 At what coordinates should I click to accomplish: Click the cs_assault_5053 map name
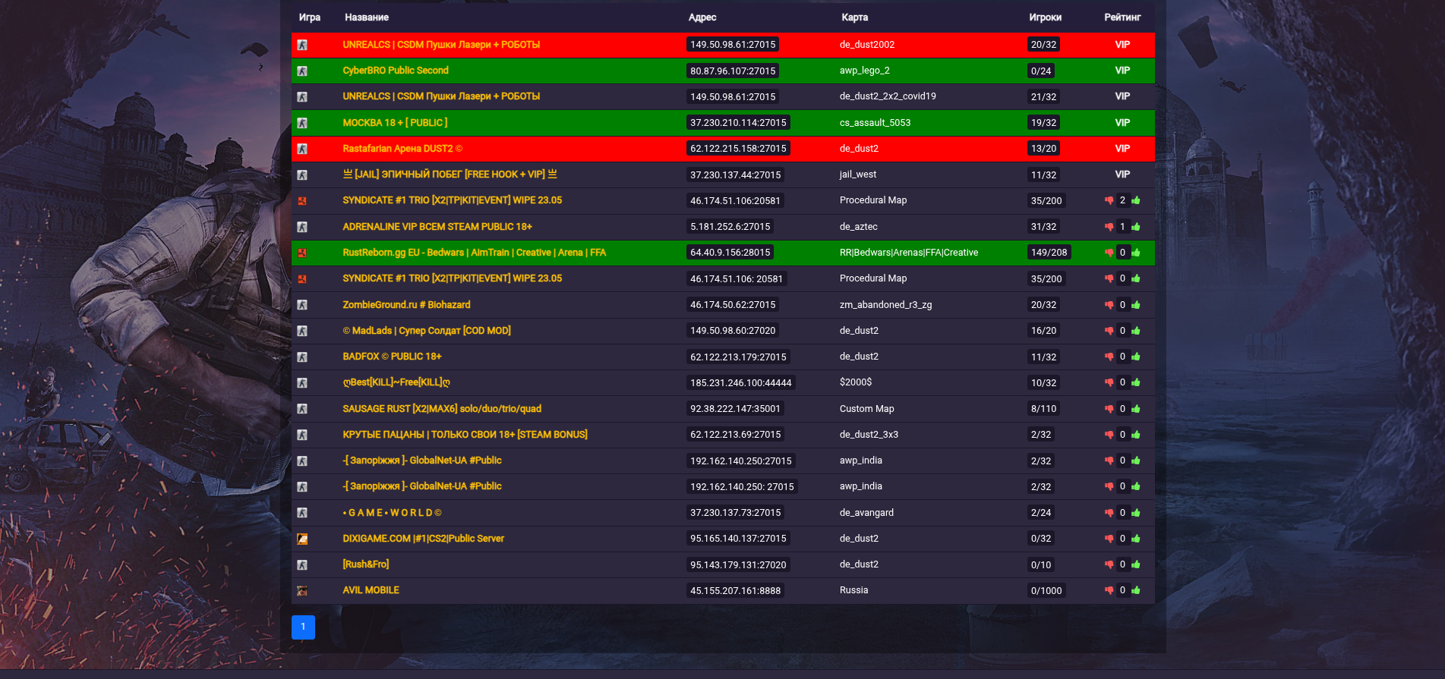coord(875,123)
